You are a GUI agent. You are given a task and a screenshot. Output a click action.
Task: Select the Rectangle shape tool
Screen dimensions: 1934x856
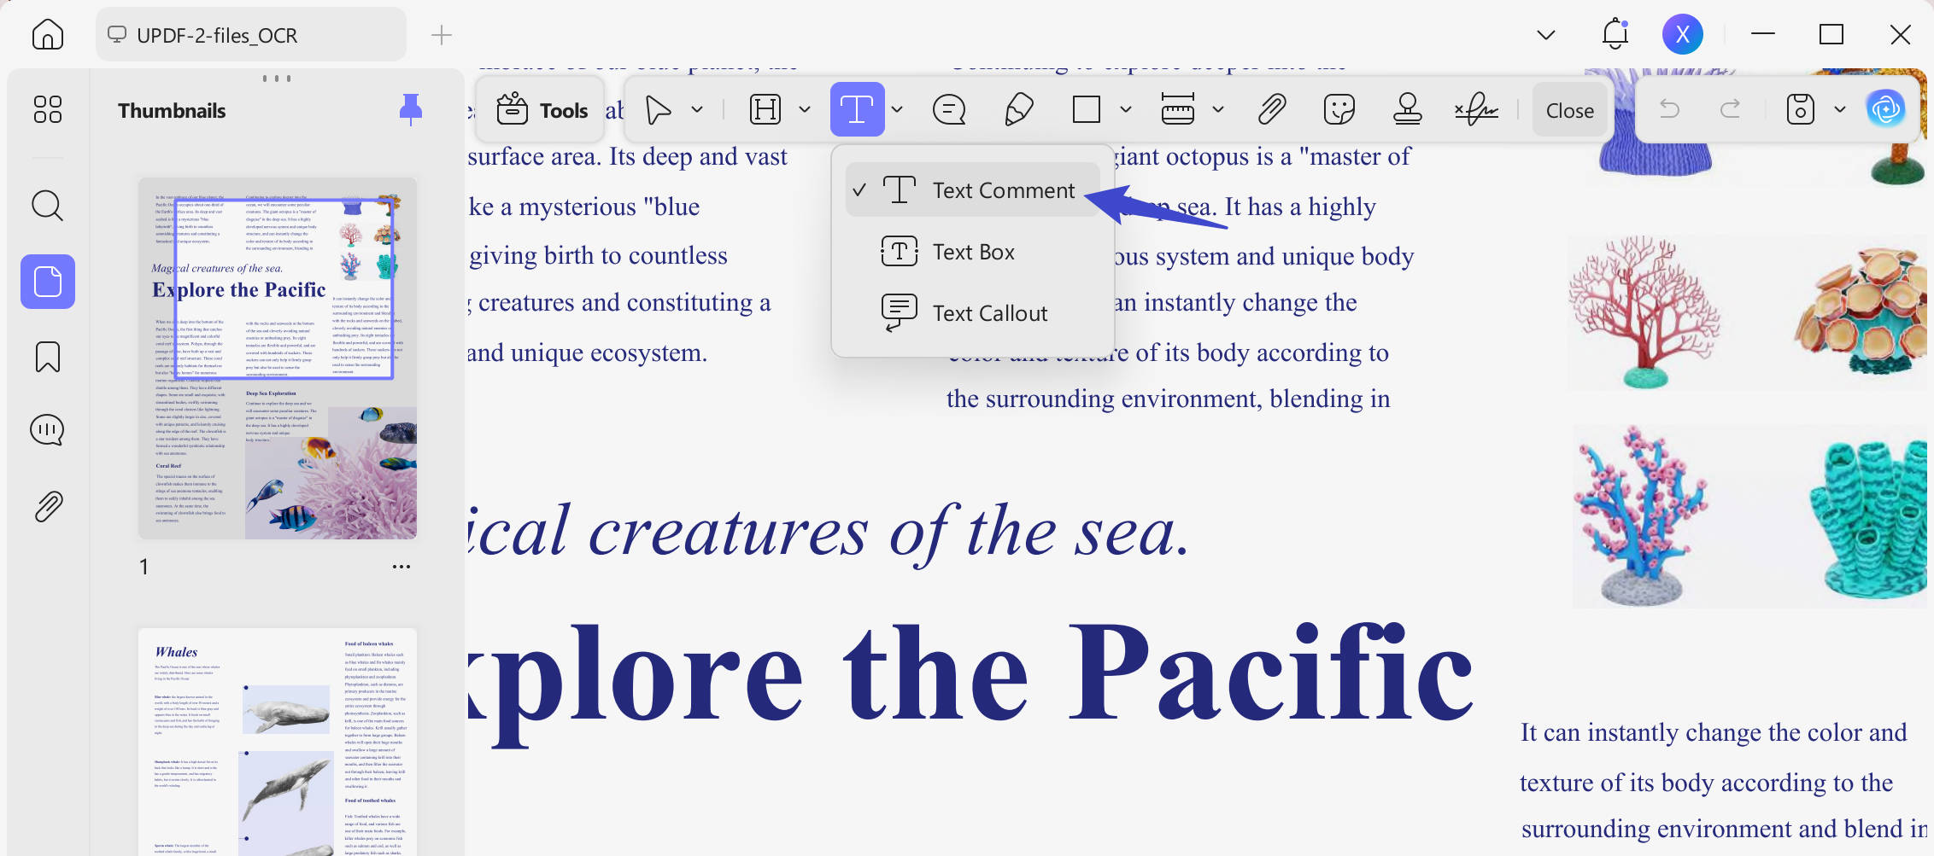click(x=1087, y=109)
